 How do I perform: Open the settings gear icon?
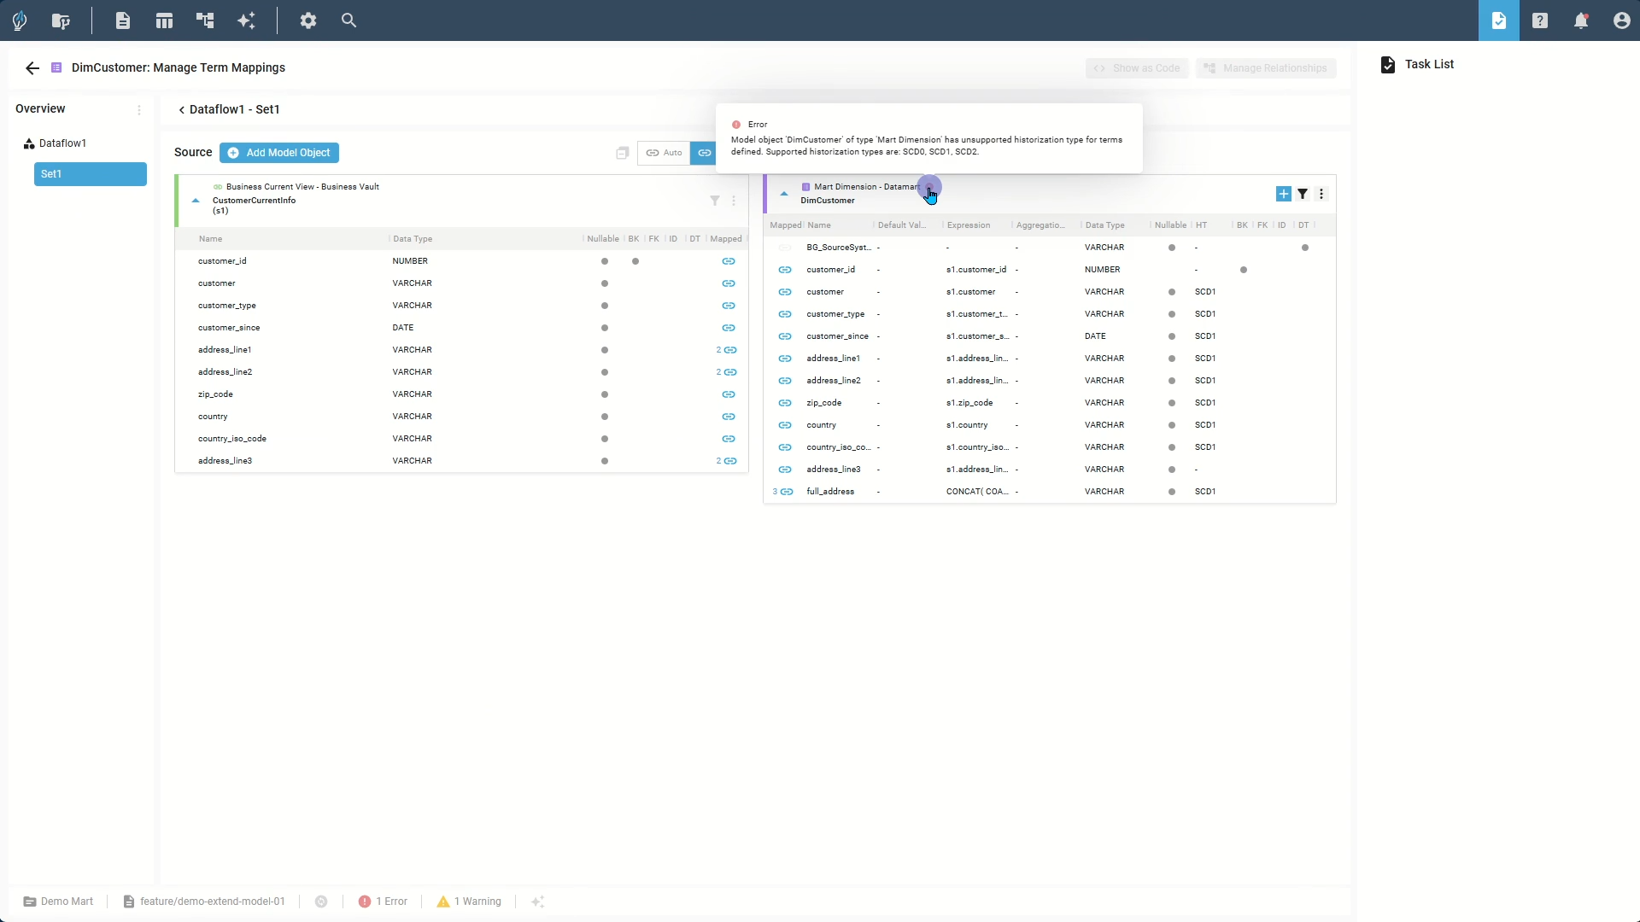[x=308, y=20]
